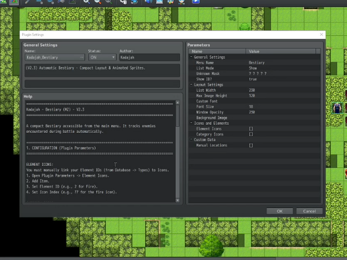Click the true value of Show ID?
Screen dimensions: 347x260
tap(253, 79)
